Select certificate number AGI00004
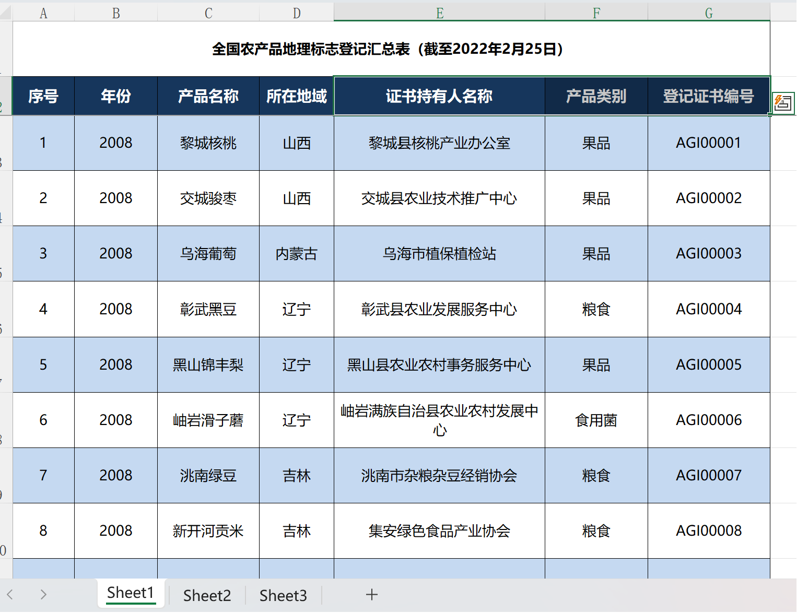The height and width of the screenshot is (613, 797). coord(709,309)
